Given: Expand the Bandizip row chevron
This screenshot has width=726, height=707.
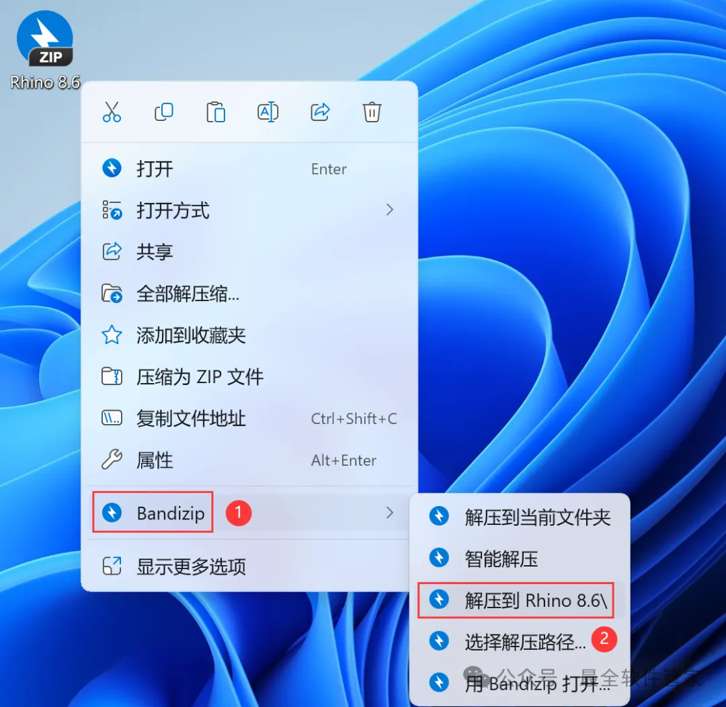Looking at the screenshot, I should [x=390, y=513].
